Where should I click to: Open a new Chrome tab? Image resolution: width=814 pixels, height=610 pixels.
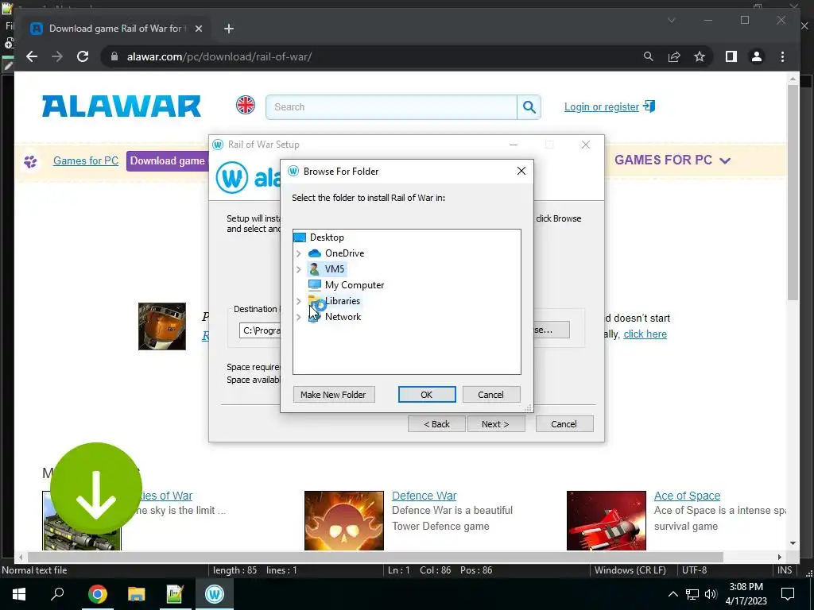pyautogui.click(x=228, y=29)
